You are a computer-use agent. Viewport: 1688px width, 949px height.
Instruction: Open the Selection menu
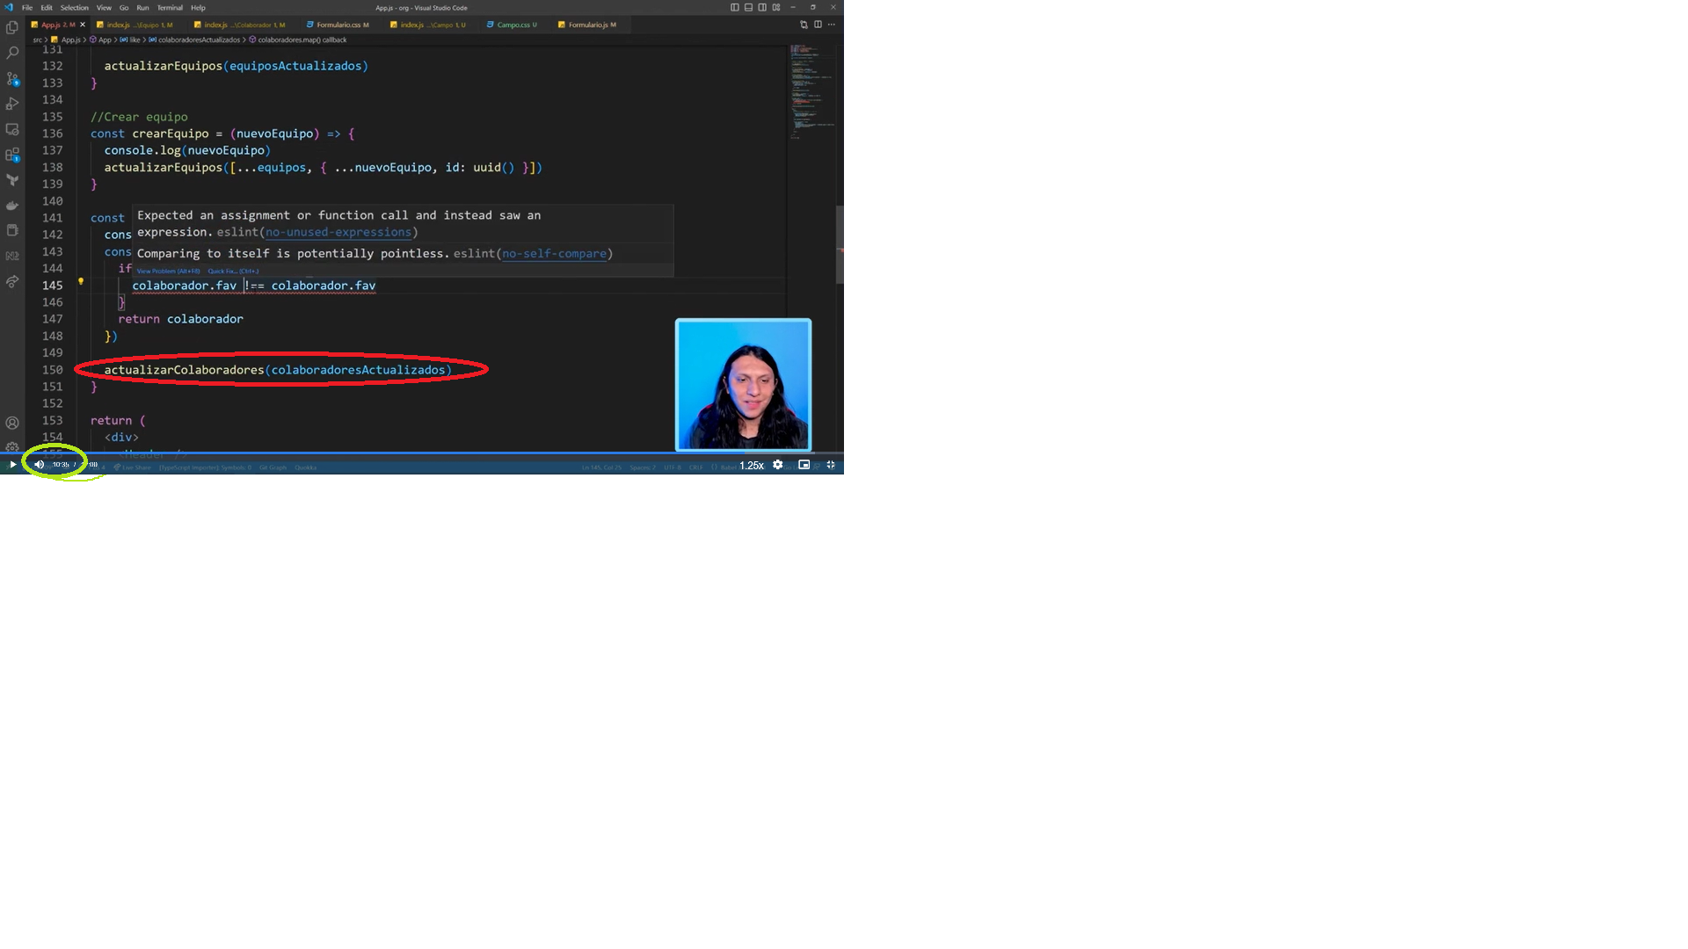click(x=75, y=8)
